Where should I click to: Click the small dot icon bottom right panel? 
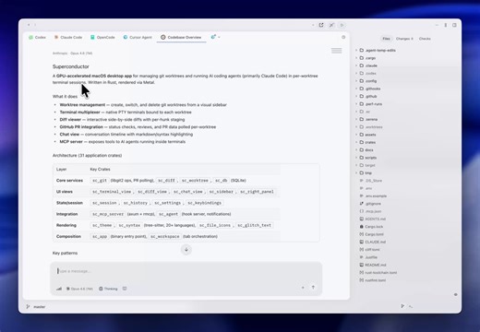pos(455,294)
